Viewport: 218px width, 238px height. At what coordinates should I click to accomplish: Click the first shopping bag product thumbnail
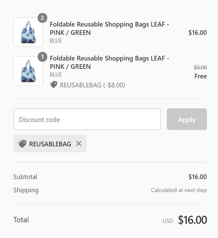(28, 32)
